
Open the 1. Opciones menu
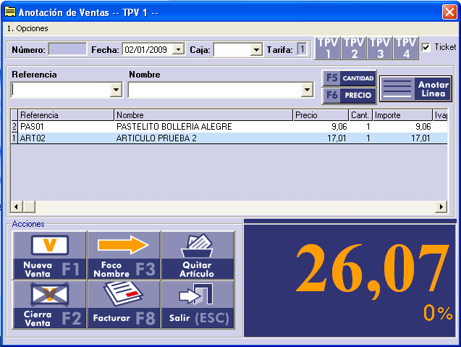(28, 28)
